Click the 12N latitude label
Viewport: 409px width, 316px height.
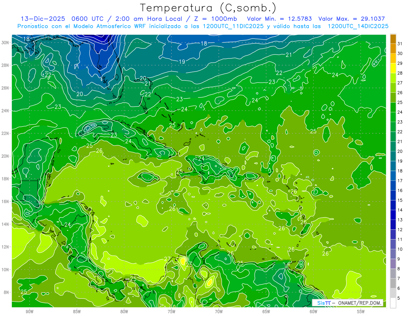point(6,247)
